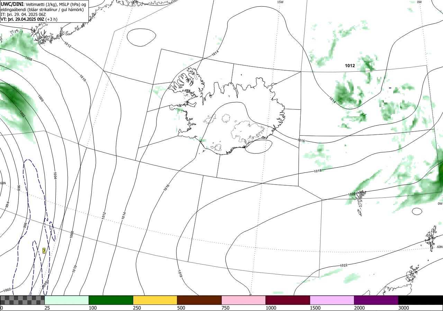Click the "1020" isobar label
The height and width of the screenshot is (311, 443).
tap(352, 195)
